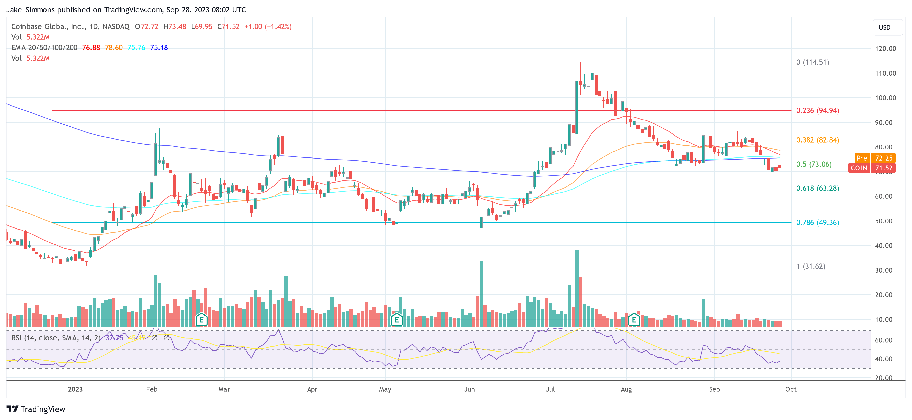
Task: Click the 0.382 (82.84) Fibonacci label
Action: pyautogui.click(x=817, y=140)
